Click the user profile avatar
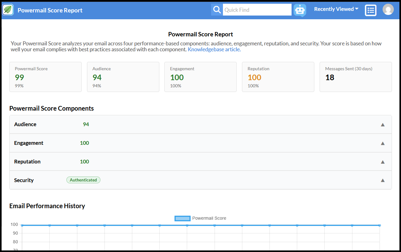401x252 pixels. (388, 10)
